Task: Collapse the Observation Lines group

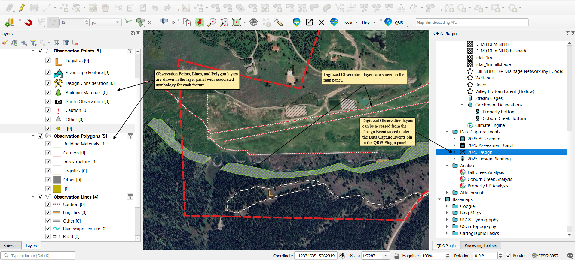Action: pos(33,197)
